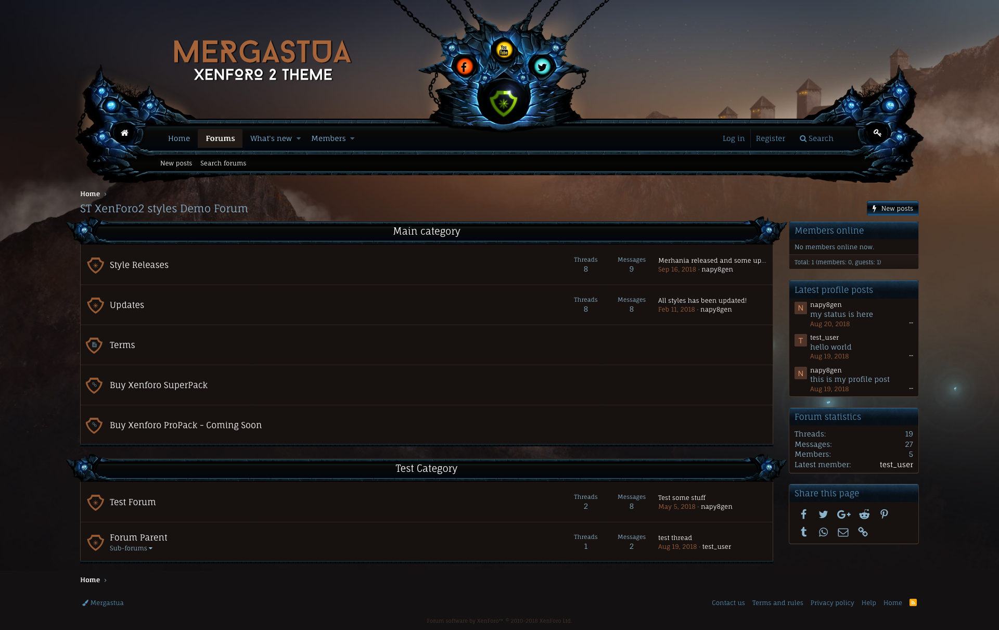
Task: Open Terms and rules footer link
Action: (777, 603)
